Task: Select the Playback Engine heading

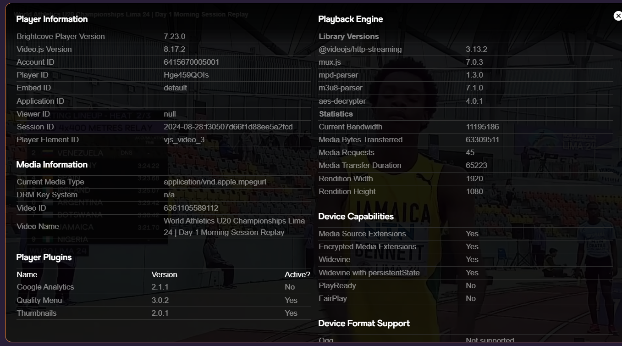Action: (x=351, y=19)
